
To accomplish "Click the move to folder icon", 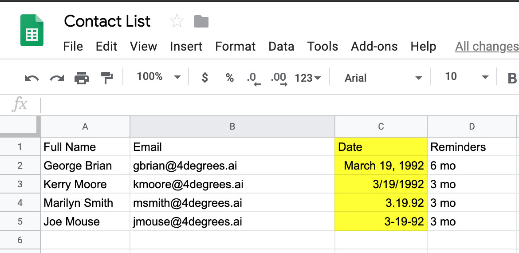I will (201, 21).
